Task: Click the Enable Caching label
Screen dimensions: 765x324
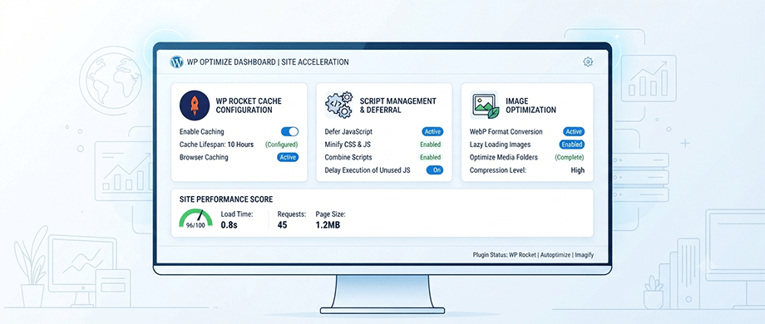Action: click(201, 131)
